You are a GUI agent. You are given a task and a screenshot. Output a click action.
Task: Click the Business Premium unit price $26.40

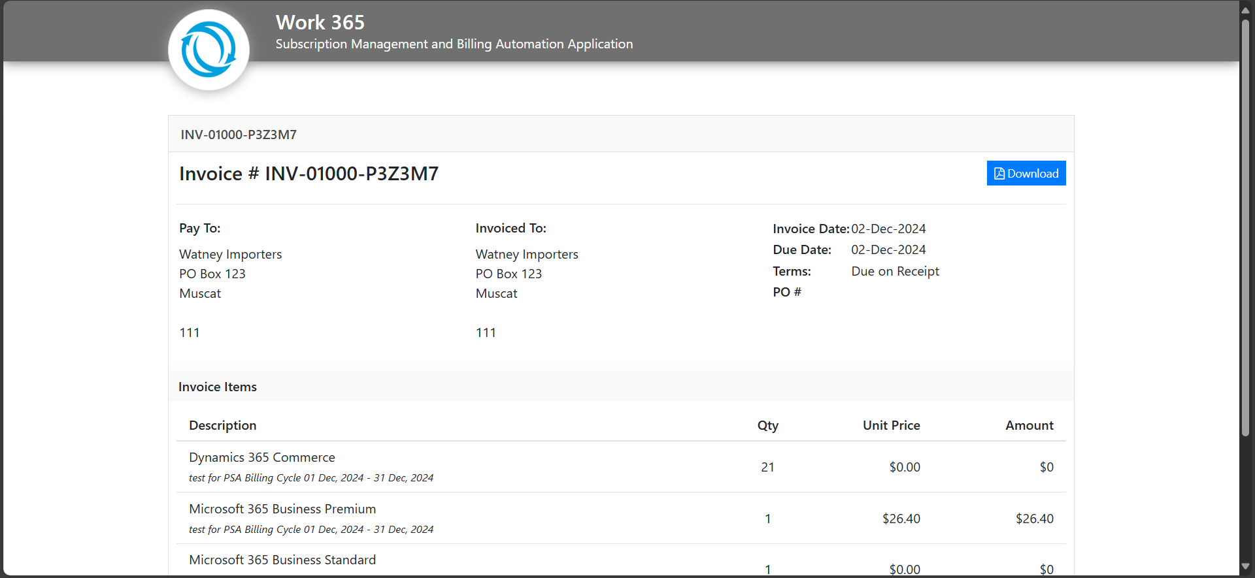[901, 519]
